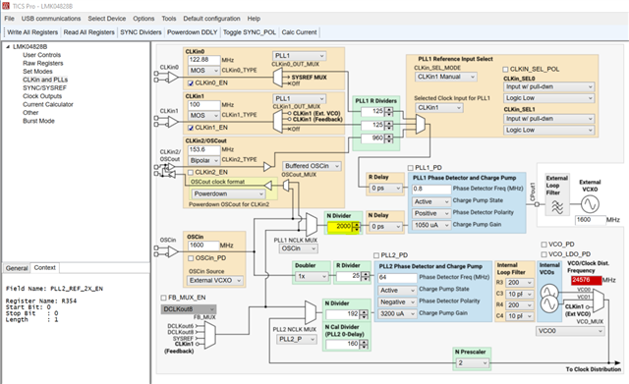
Task: Click the VCO_MUX multiplexer symbol
Action: [x=599, y=301]
